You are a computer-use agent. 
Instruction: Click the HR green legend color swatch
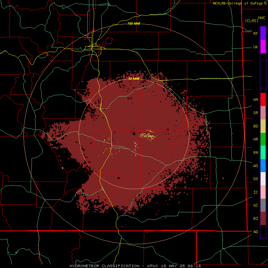point(263,139)
